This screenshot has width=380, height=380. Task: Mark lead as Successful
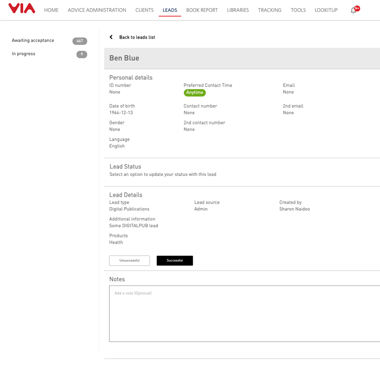[175, 260]
